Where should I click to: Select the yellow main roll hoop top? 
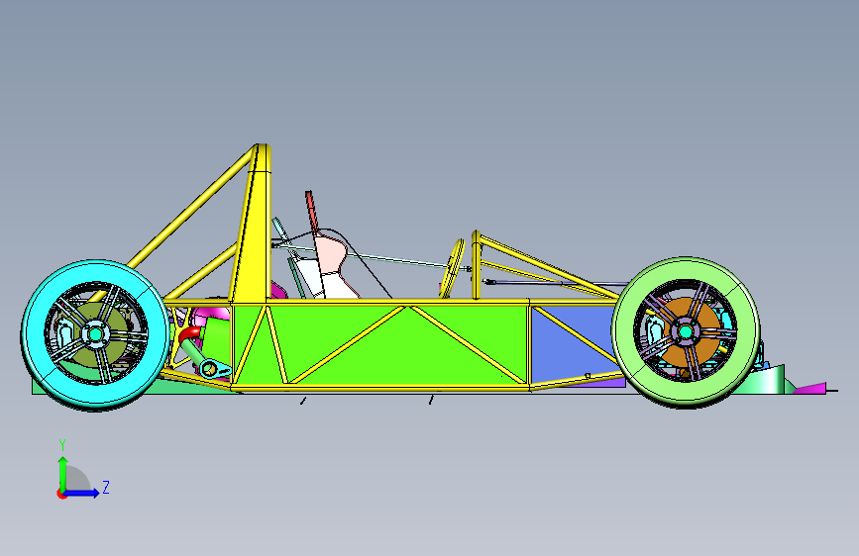[263, 157]
